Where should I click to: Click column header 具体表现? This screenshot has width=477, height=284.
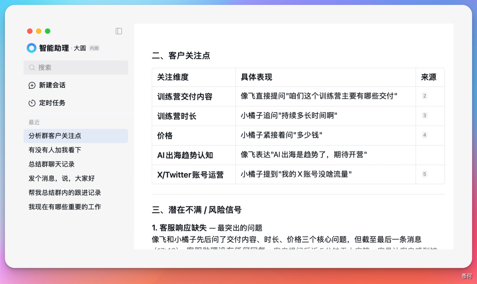point(257,77)
